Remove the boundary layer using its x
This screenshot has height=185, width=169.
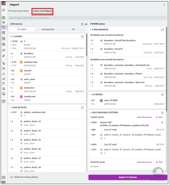[11, 53]
